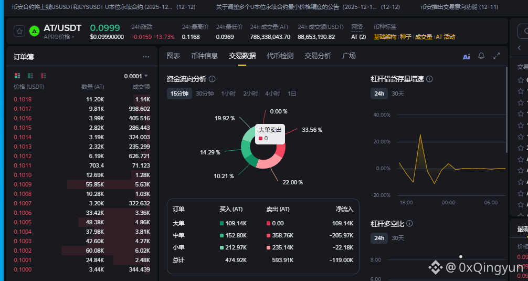
Task: Star the AT/USDT pair as favorite
Action: point(19,32)
